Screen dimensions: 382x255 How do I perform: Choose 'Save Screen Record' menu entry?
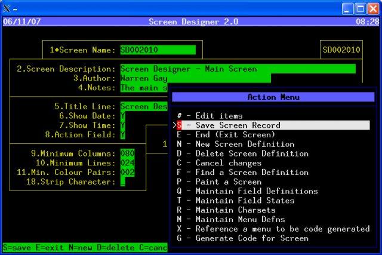coord(238,125)
